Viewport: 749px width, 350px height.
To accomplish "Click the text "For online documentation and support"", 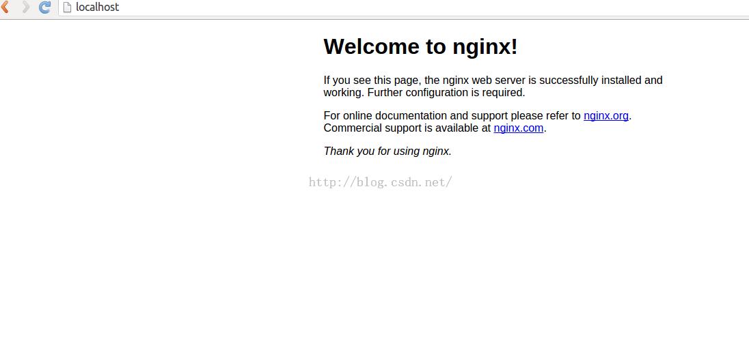I will point(416,116).
